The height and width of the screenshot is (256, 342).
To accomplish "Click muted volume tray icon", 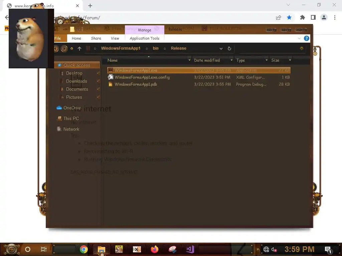I will point(274,249).
